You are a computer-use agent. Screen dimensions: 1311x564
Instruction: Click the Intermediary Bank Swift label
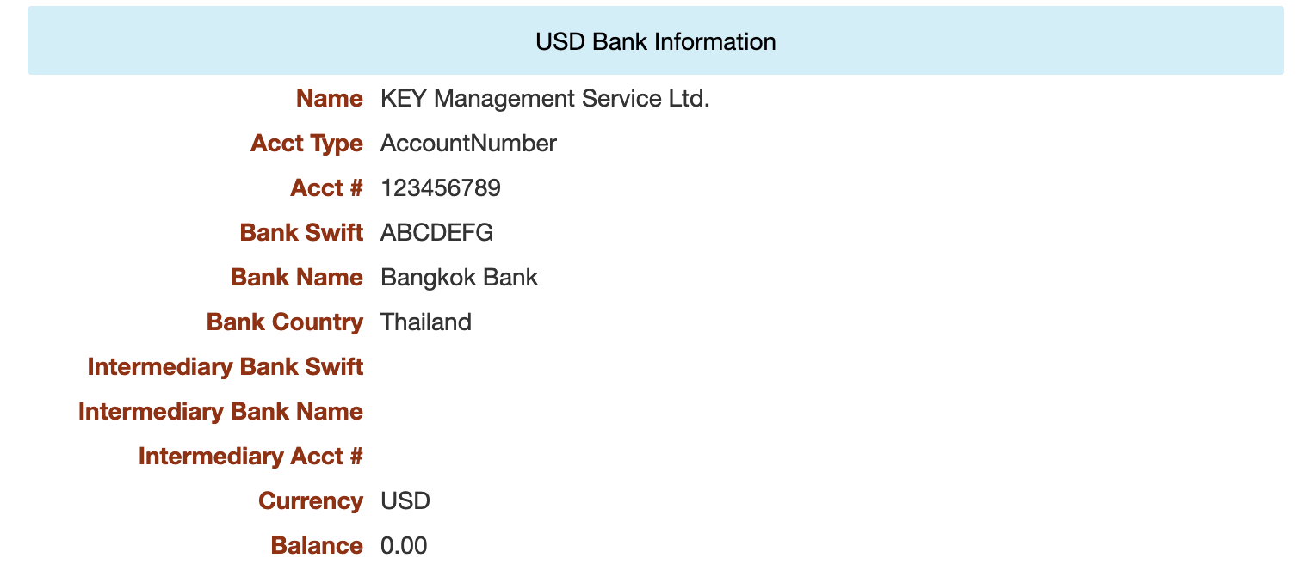tap(225, 367)
